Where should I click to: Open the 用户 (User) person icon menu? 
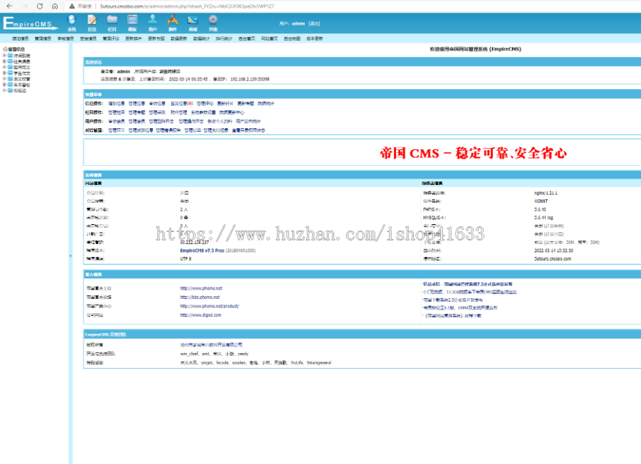(152, 23)
